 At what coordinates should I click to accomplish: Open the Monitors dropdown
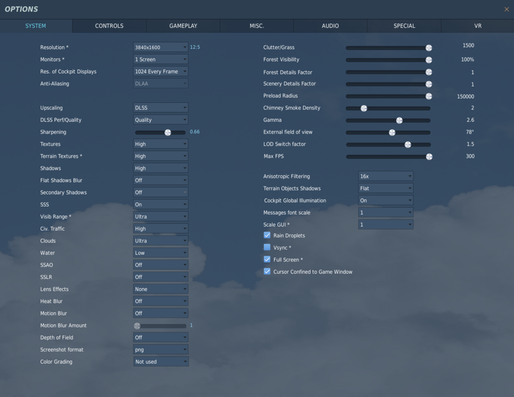[x=160, y=59]
